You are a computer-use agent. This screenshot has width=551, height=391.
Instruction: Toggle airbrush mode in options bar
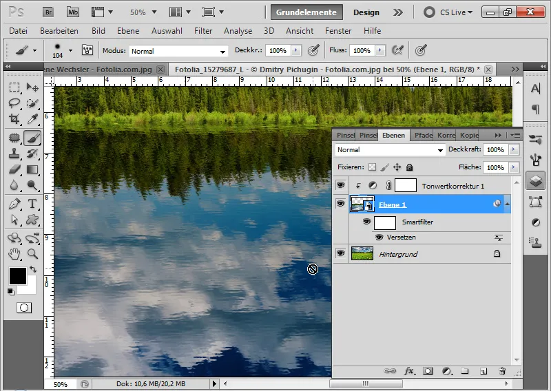(x=397, y=50)
